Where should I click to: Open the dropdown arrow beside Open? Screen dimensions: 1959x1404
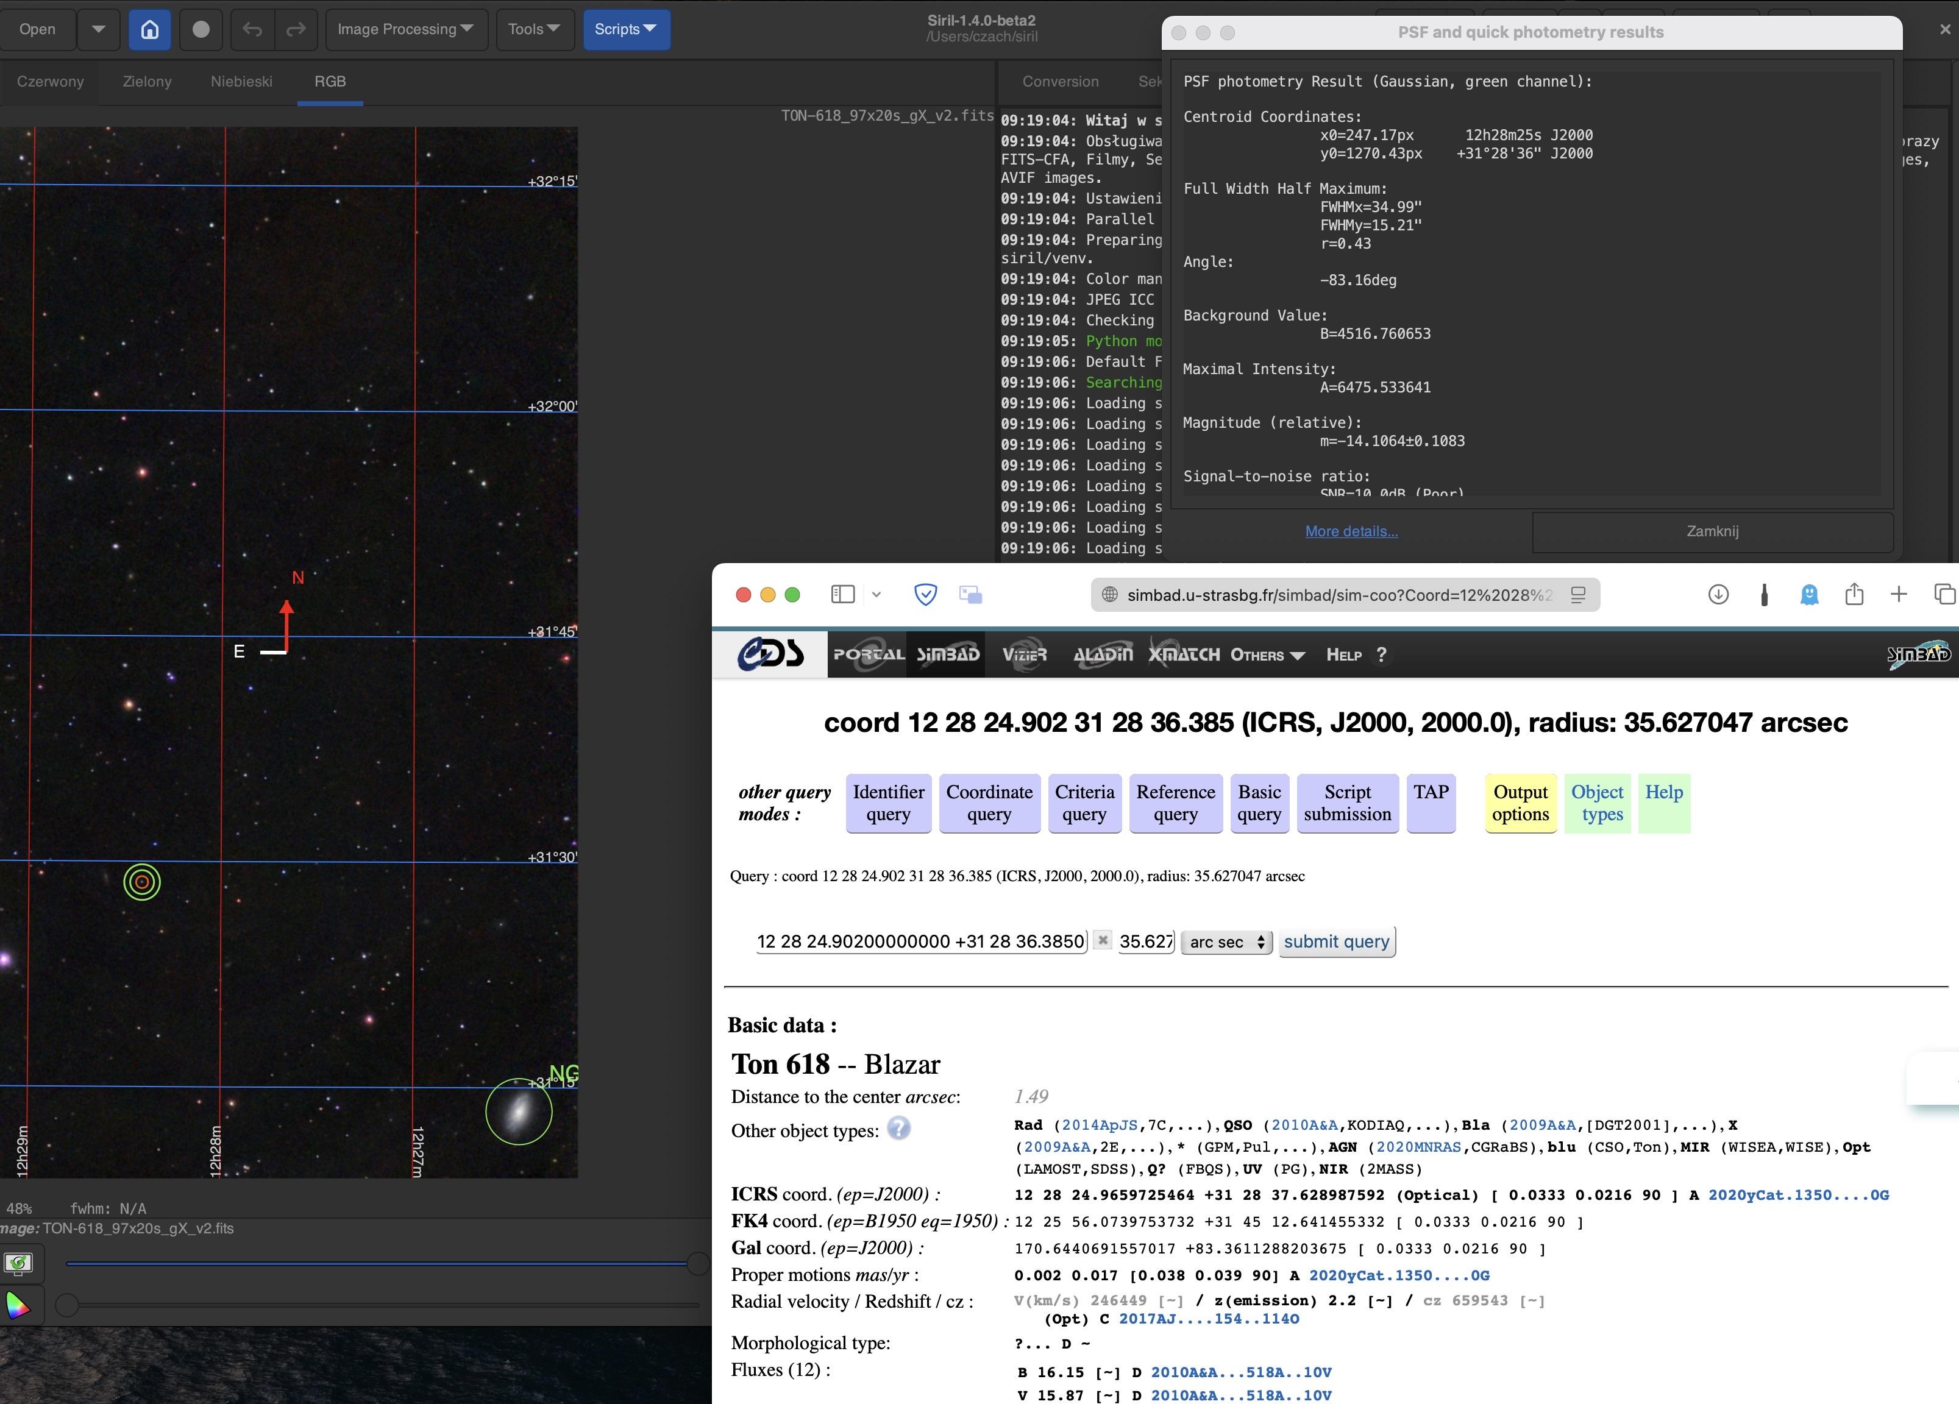tap(99, 29)
